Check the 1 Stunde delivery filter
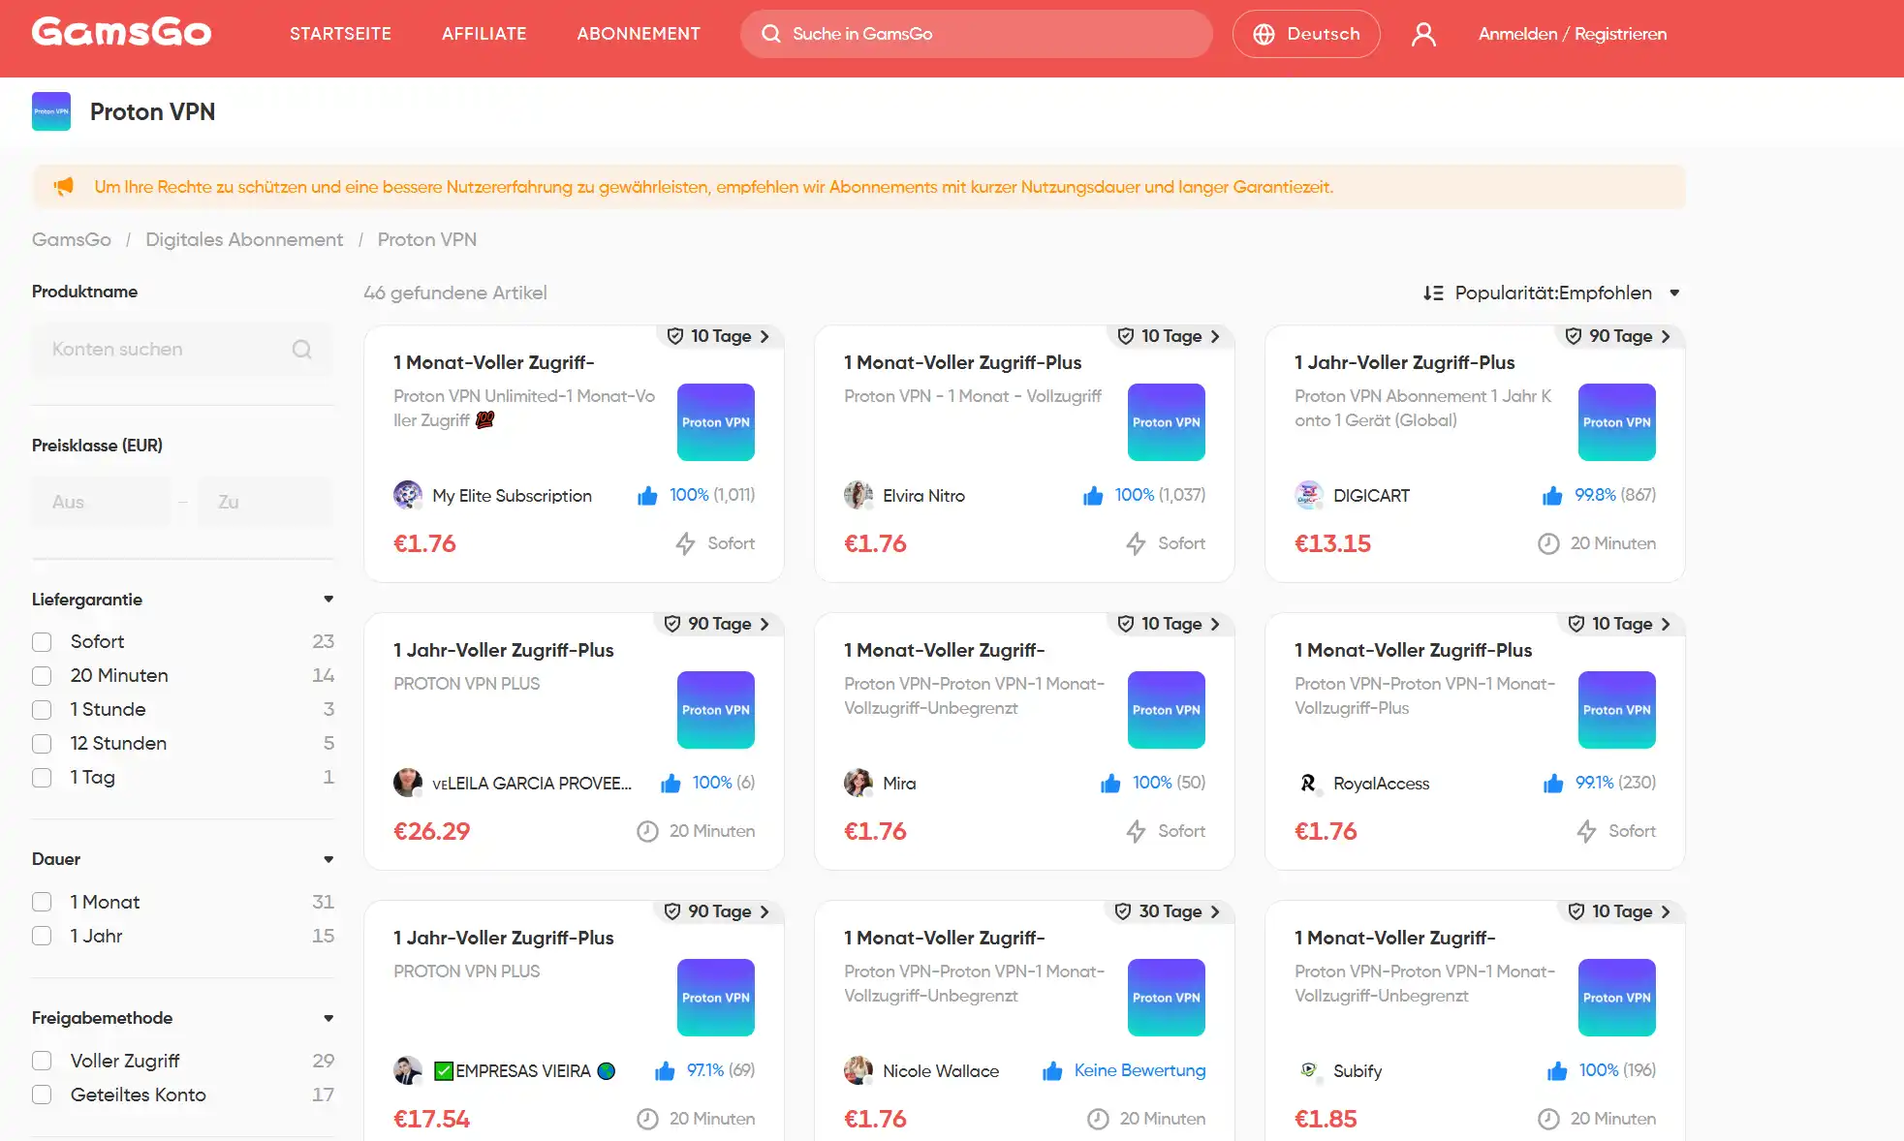The width and height of the screenshot is (1904, 1141). 42,710
